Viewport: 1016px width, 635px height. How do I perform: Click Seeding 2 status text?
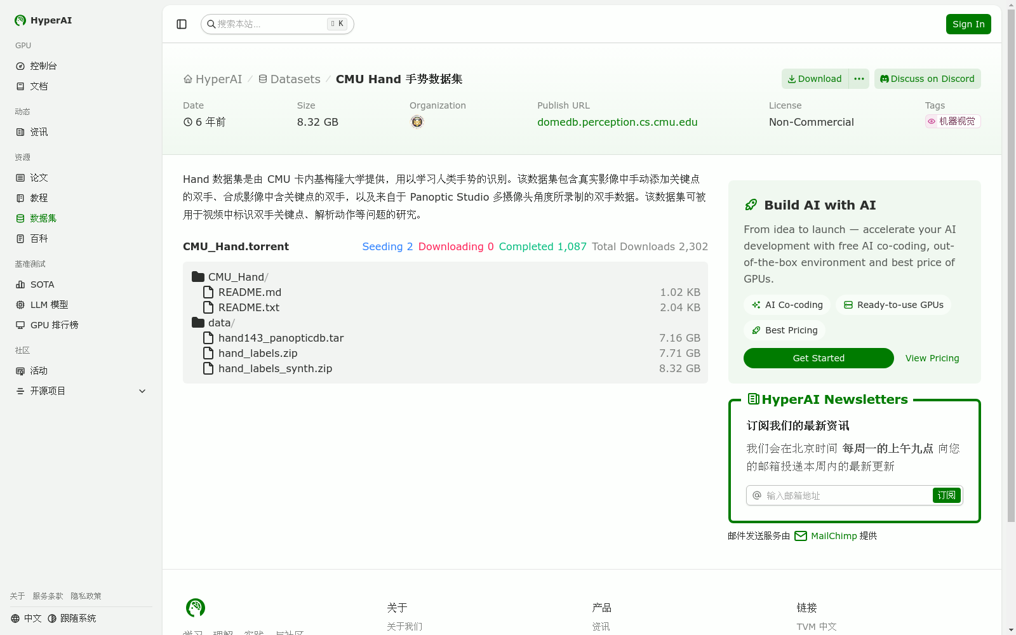(x=387, y=246)
